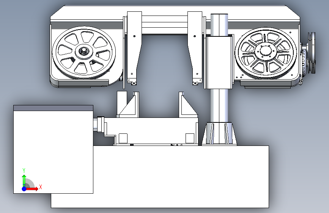Select the vise body between the jaws

click(151, 131)
